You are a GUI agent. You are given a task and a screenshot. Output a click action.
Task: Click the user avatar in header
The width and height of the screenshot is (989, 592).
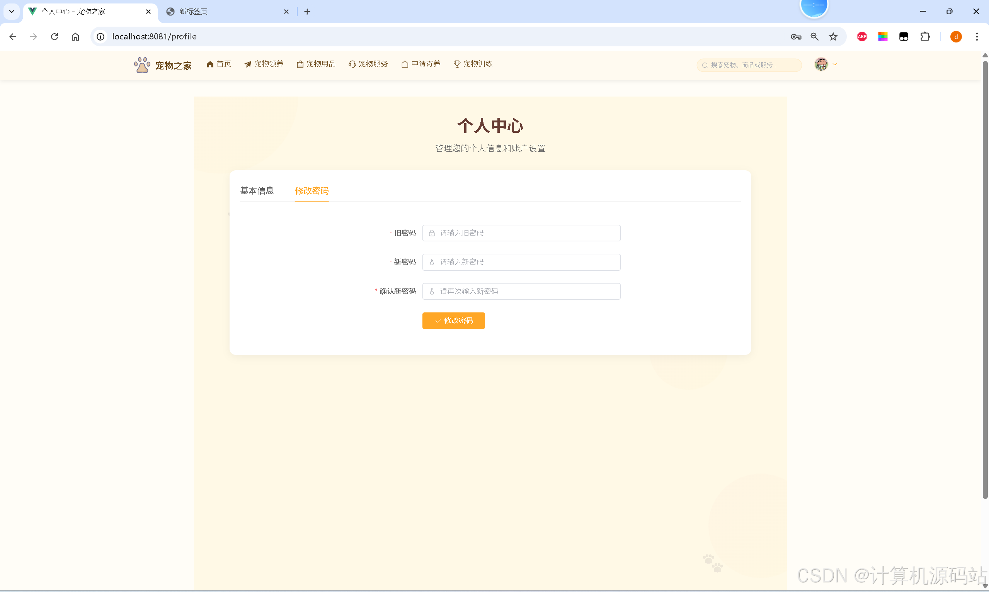(821, 64)
